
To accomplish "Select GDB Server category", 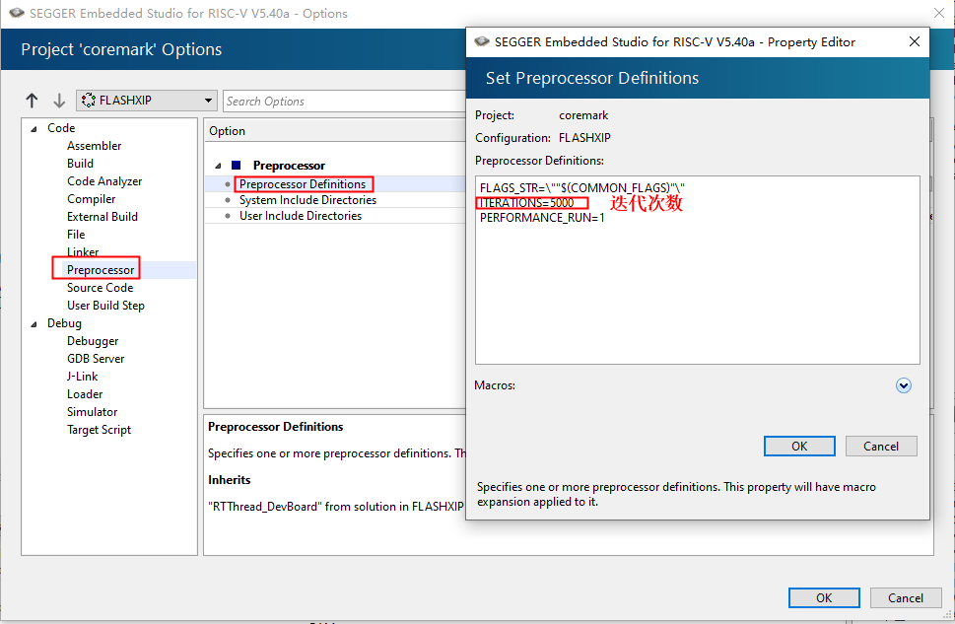I will 96,358.
